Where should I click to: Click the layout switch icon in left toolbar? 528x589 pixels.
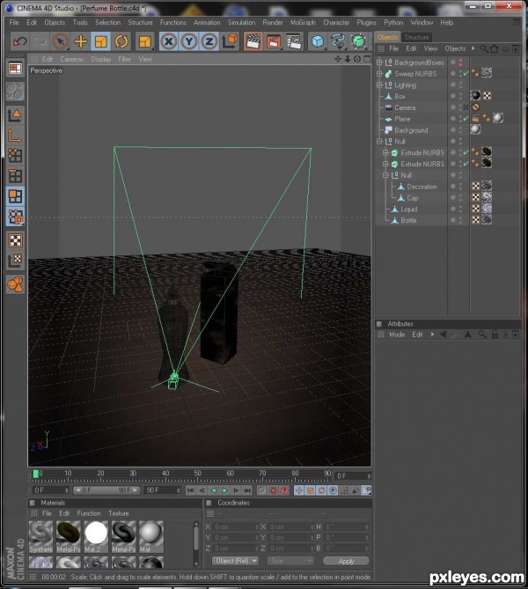pyautogui.click(x=15, y=69)
